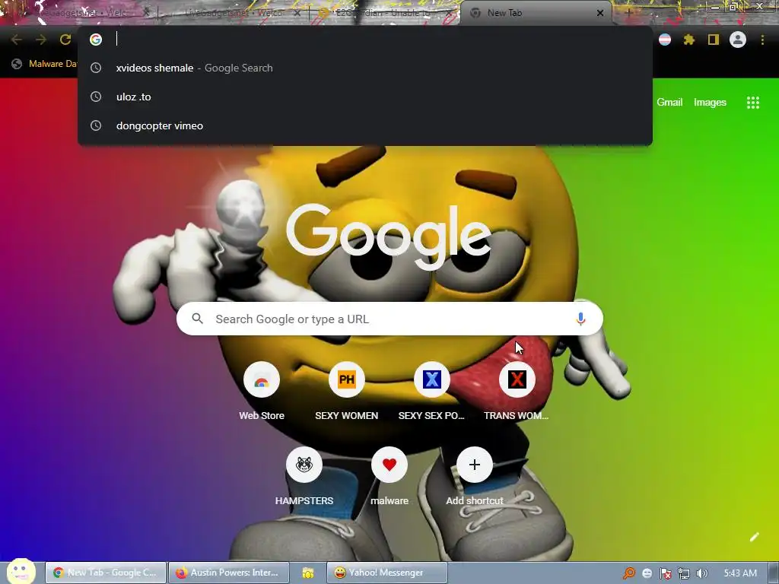The width and height of the screenshot is (779, 584).
Task: Customize Chrome with the pencil icon
Action: click(x=754, y=537)
